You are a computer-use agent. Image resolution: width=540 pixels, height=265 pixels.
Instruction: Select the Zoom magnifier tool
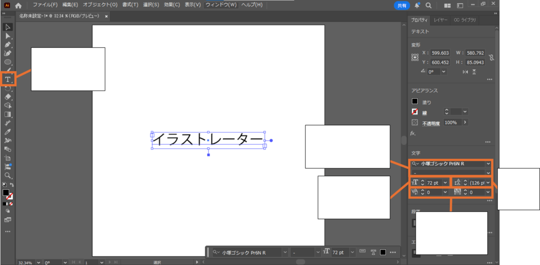[x=8, y=175]
